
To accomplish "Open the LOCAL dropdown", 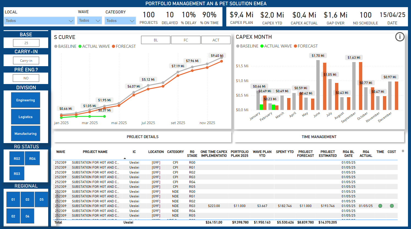I will (x=39, y=21).
